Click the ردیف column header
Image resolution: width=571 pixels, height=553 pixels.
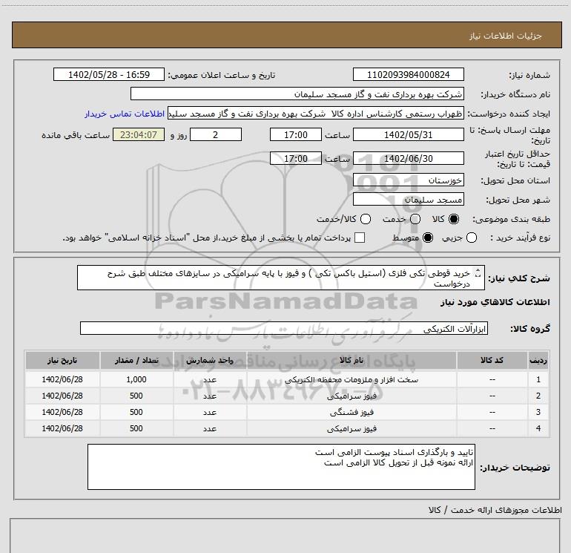[x=538, y=360]
